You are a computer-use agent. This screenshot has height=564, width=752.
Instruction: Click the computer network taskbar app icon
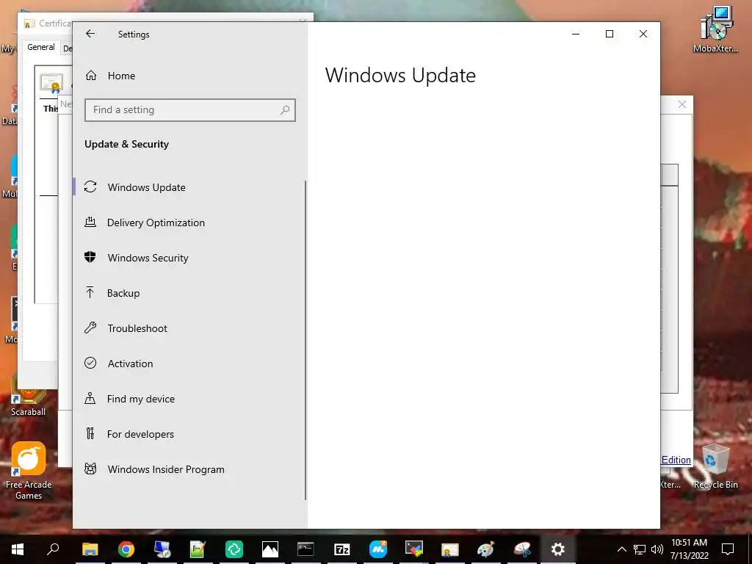tap(162, 549)
